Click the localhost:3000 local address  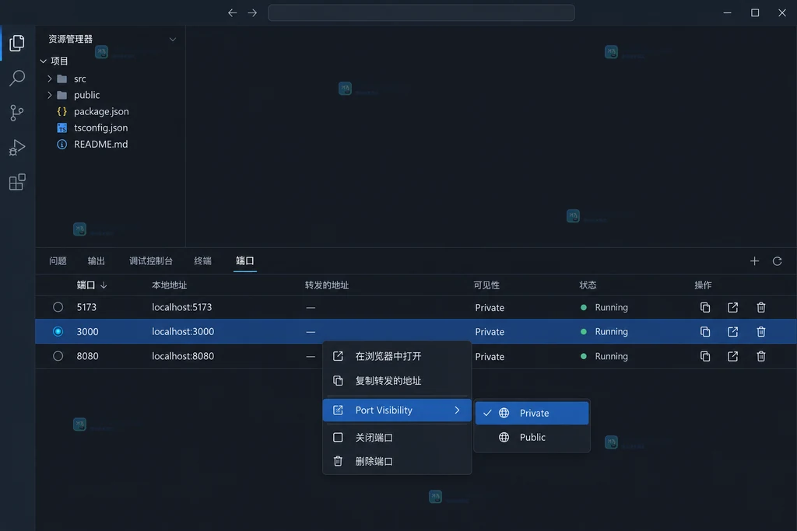point(183,331)
